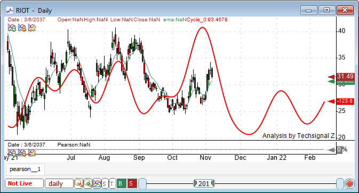Add an indicator to the price pane
The image size is (359, 193).
point(12,28)
